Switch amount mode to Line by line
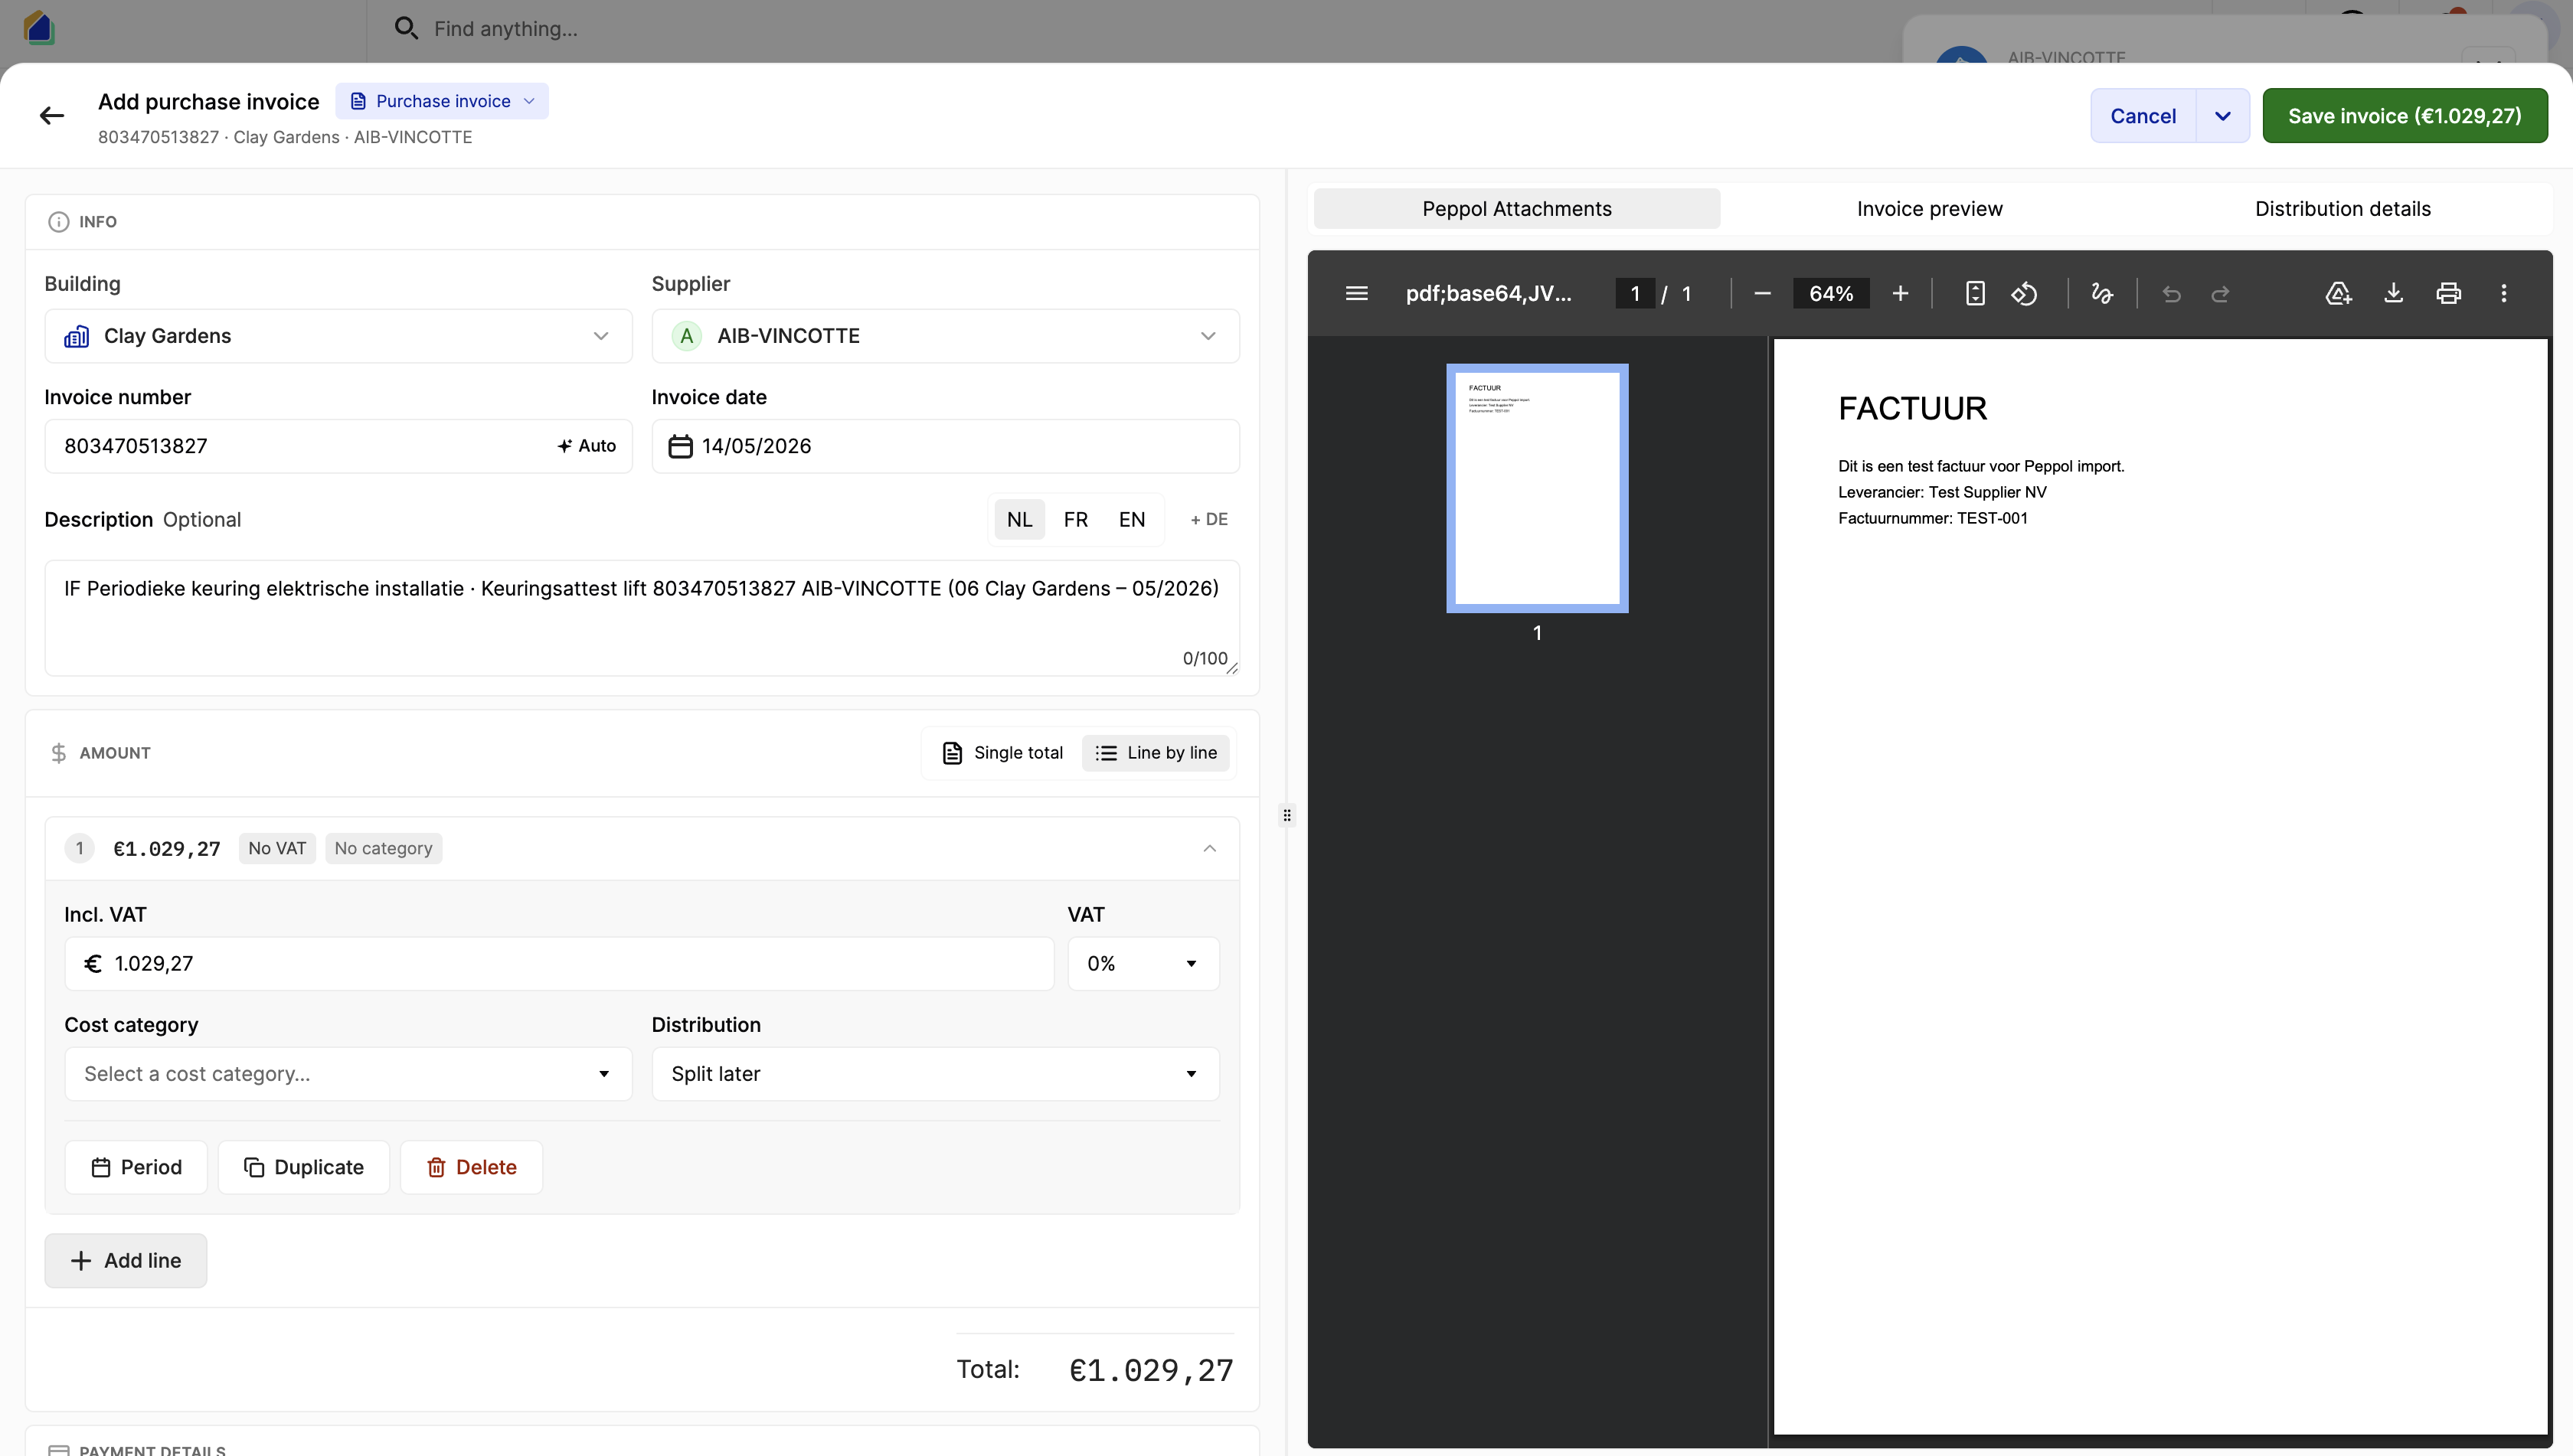The height and width of the screenshot is (1456, 2573). click(x=1156, y=753)
